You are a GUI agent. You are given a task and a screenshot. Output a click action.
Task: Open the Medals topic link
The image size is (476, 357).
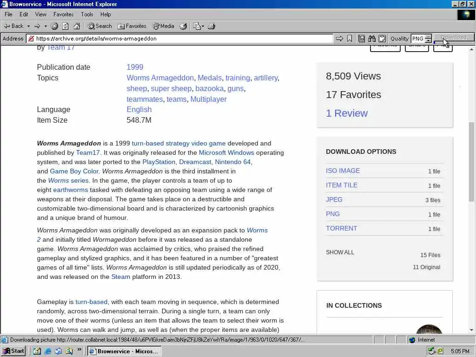[x=210, y=78]
